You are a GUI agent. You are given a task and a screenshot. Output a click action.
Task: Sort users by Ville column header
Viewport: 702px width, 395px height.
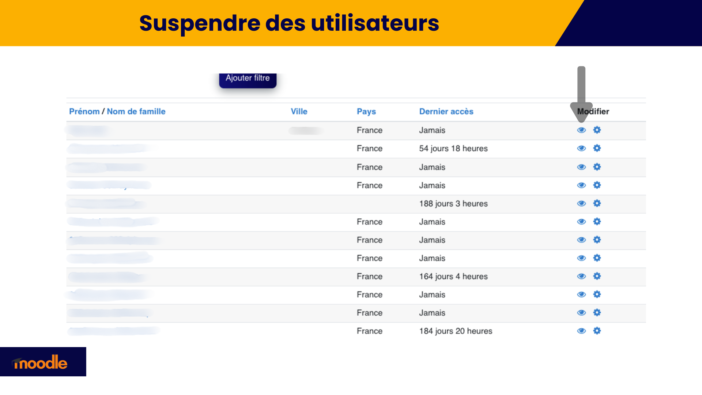pyautogui.click(x=299, y=112)
